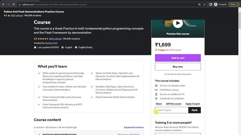Click 8 hours on-demand video text

coord(172,85)
